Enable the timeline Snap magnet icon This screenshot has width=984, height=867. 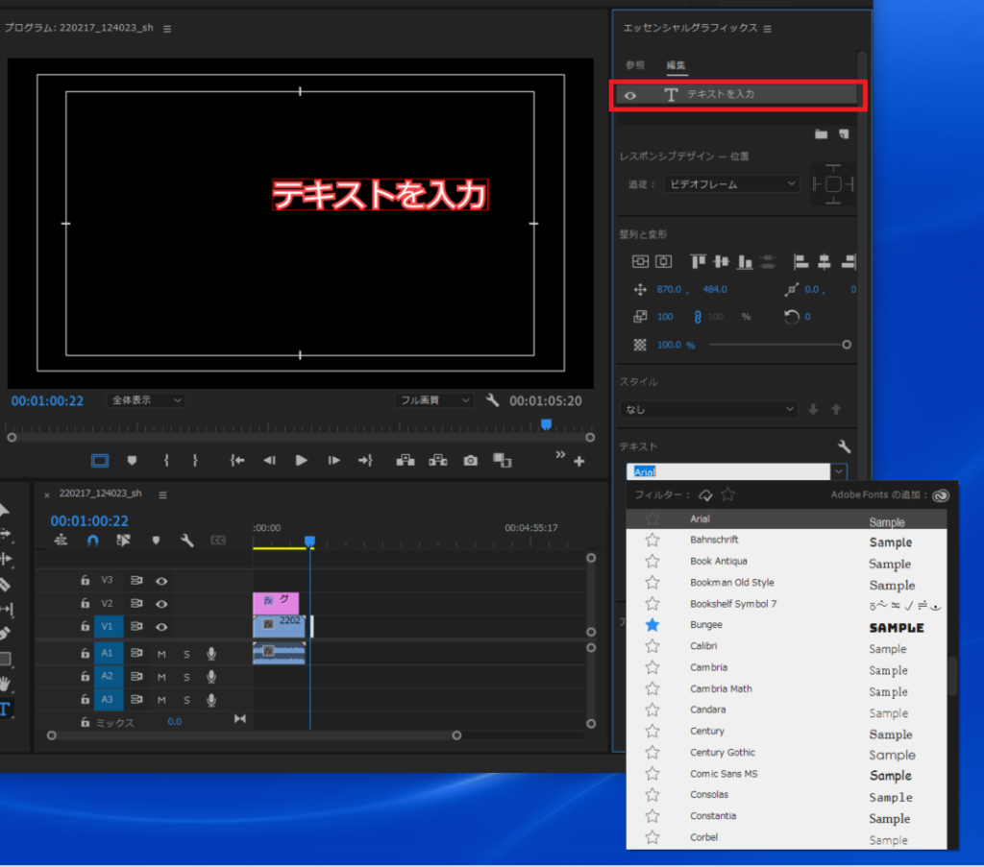coord(92,541)
